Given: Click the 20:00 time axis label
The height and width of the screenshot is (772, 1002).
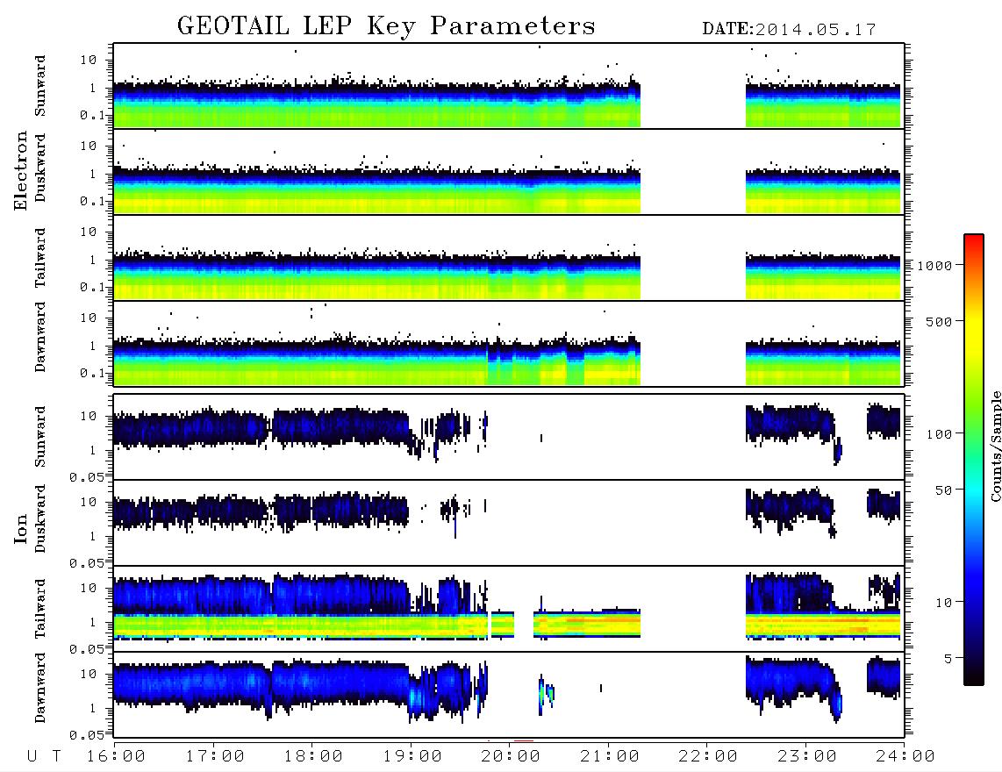Looking at the screenshot, I should click(x=511, y=757).
